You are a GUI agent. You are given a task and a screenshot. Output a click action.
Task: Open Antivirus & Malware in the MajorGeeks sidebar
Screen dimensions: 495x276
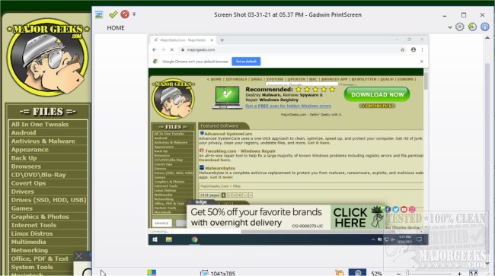click(43, 141)
